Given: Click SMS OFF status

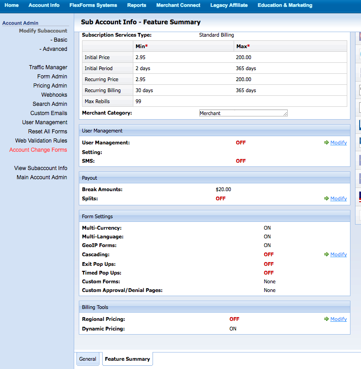Looking at the screenshot, I should point(241,161).
